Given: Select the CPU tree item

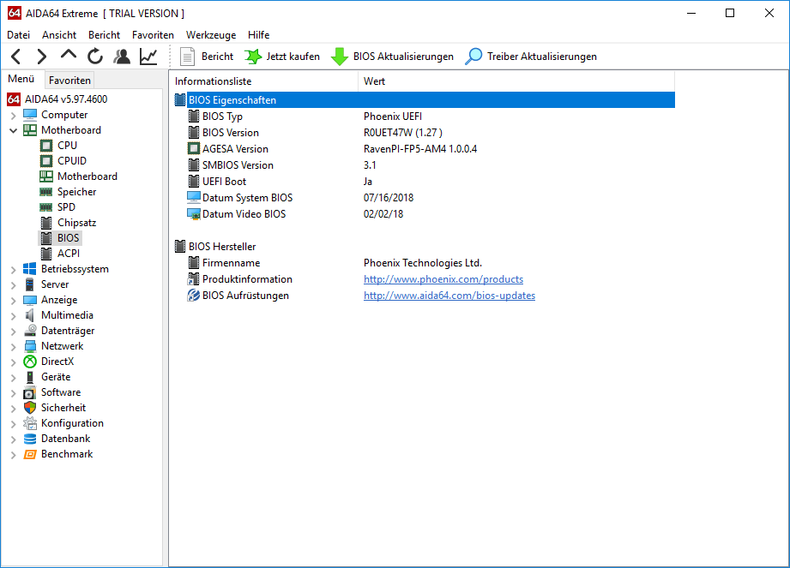Looking at the screenshot, I should [x=67, y=146].
